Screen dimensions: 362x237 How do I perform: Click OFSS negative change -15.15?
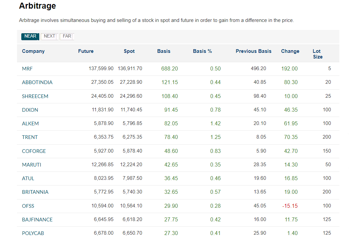coord(290,206)
